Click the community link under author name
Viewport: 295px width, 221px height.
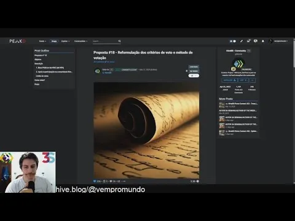(107, 72)
